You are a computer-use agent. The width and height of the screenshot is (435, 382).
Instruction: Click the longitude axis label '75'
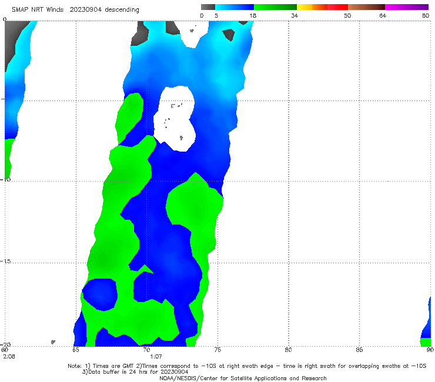click(217, 350)
